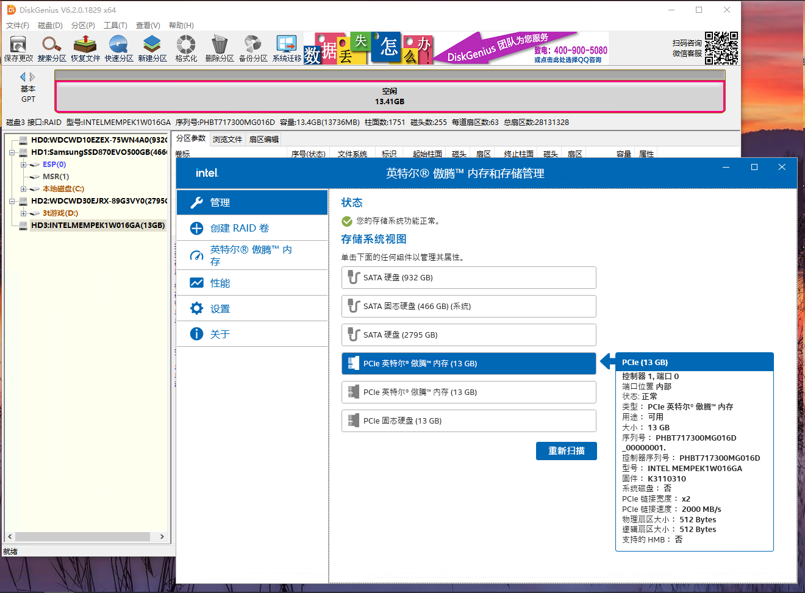Viewport: 805px width, 593px height.
Task: Go to 性能 performance page
Action: pyautogui.click(x=252, y=283)
